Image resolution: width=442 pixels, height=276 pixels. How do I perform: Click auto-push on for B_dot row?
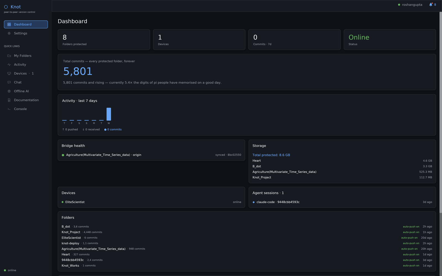point(411,227)
